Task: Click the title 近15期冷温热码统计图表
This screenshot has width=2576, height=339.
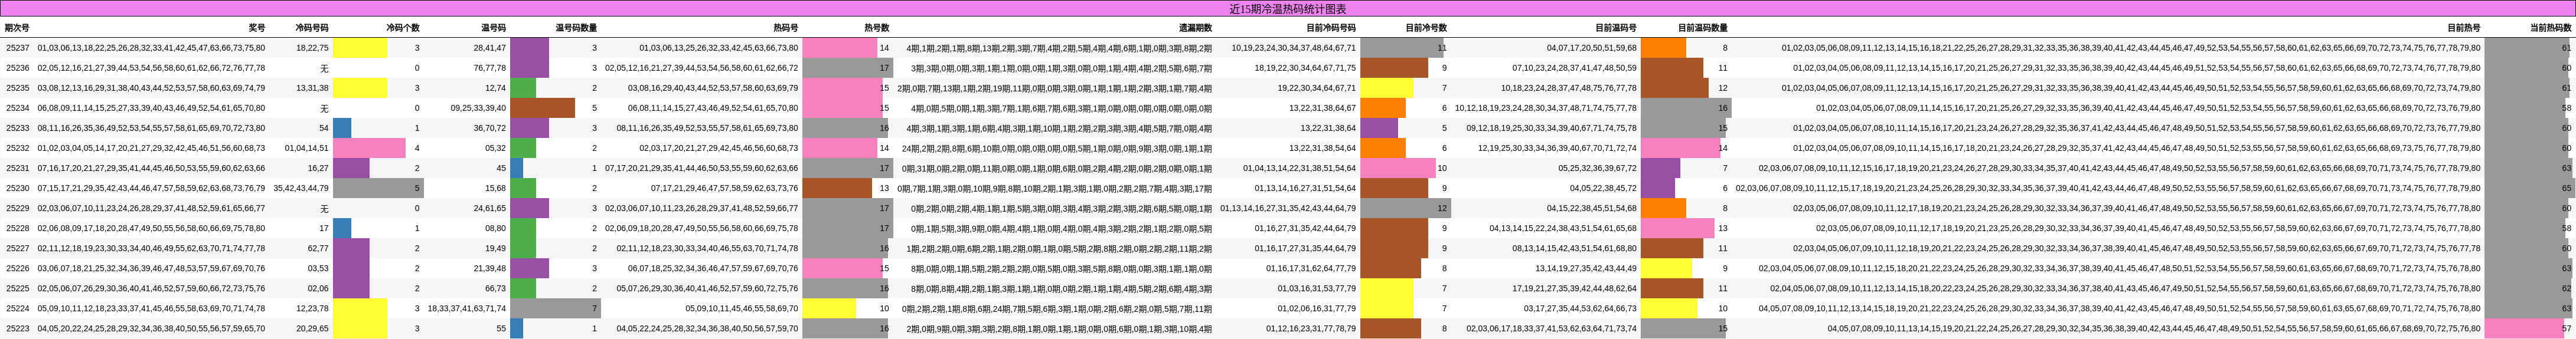Action: click(1288, 8)
